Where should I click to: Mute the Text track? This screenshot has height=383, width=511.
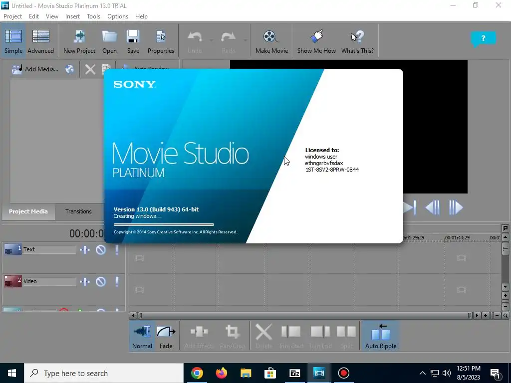pyautogui.click(x=101, y=250)
